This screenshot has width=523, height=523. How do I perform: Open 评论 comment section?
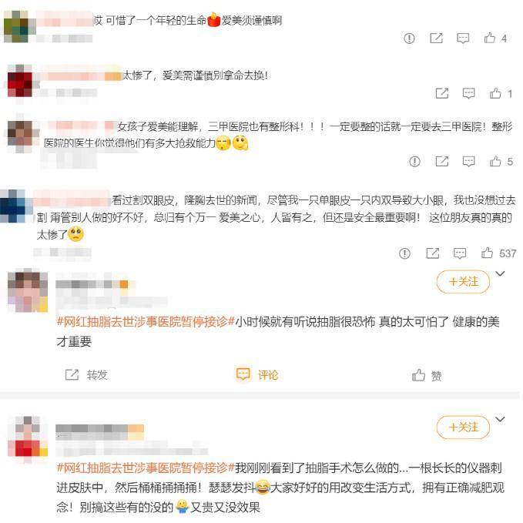(x=257, y=374)
